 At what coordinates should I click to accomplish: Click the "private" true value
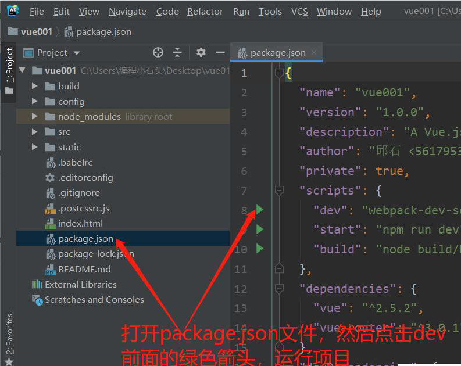pyautogui.click(x=389, y=171)
